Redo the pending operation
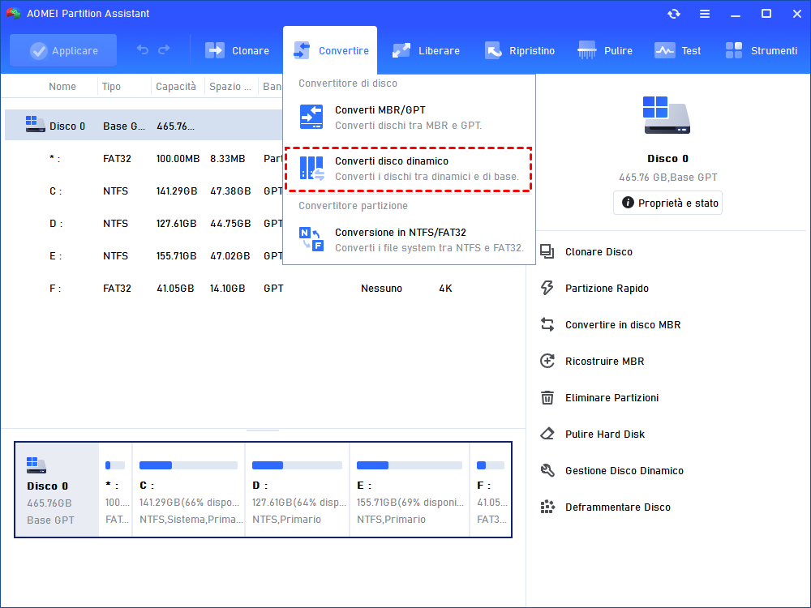The height and width of the screenshot is (608, 811). coord(164,49)
